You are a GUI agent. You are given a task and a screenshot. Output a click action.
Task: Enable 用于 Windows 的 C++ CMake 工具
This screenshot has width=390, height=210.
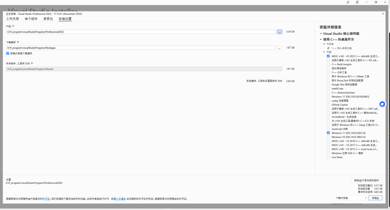[x=328, y=76]
